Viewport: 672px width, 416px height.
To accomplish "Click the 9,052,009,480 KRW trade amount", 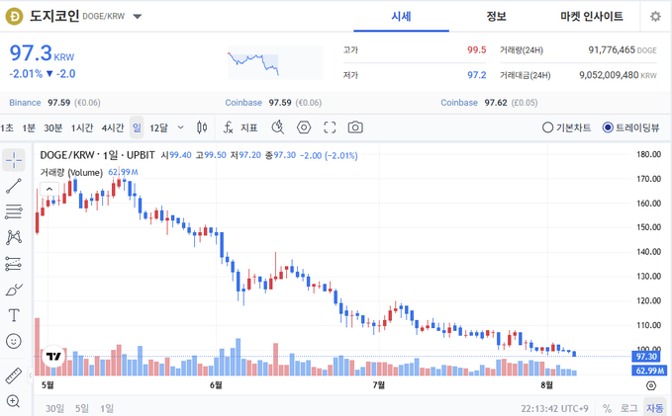I will pyautogui.click(x=618, y=75).
